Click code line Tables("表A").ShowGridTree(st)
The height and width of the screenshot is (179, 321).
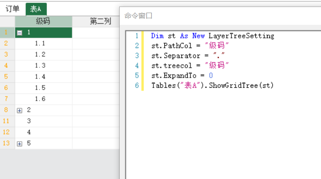pyautogui.click(x=212, y=86)
